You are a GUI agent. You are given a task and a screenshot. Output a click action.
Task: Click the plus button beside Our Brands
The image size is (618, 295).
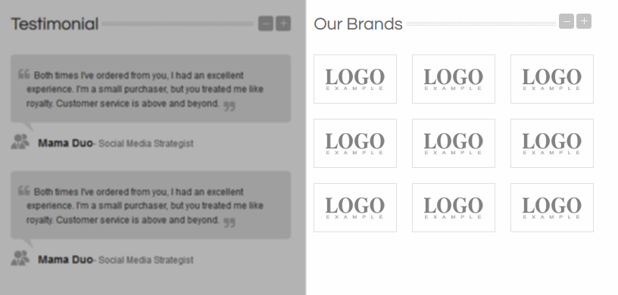click(584, 21)
